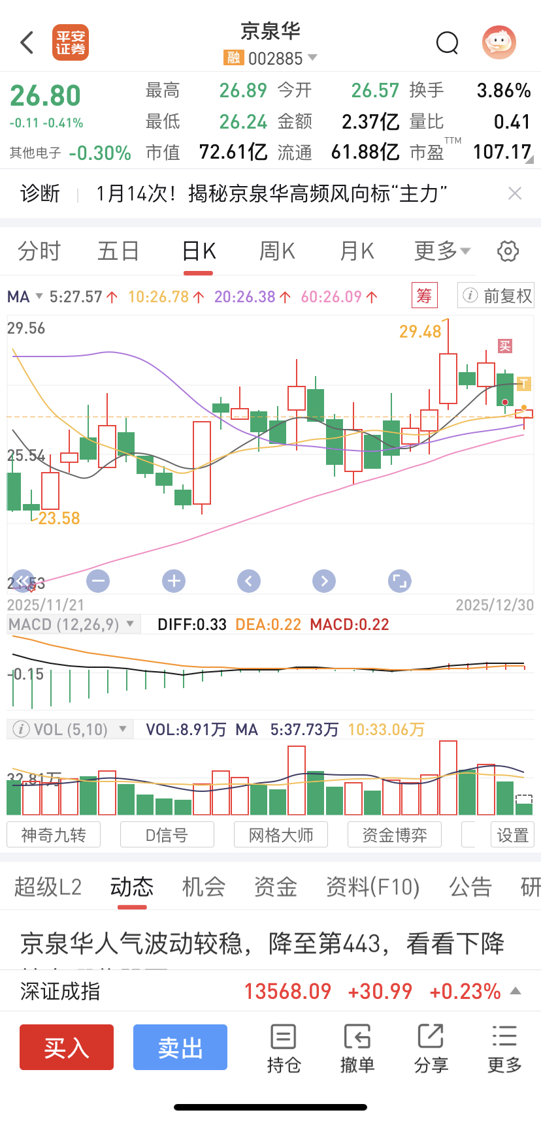The image size is (541, 1121).
Task: Open VOL indicator info icon
Action: (21, 729)
